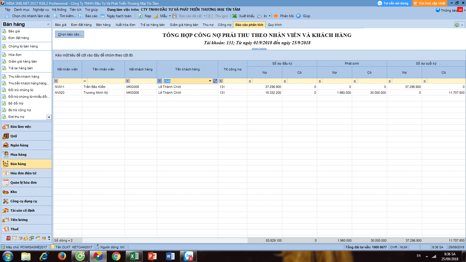Expand the In print dropdown arrow
The width and height of the screenshot is (466, 262).
tap(269, 16)
